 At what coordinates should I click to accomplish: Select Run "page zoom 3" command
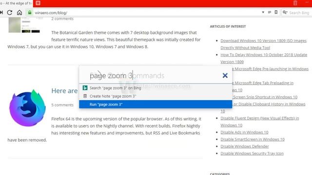coord(156,105)
